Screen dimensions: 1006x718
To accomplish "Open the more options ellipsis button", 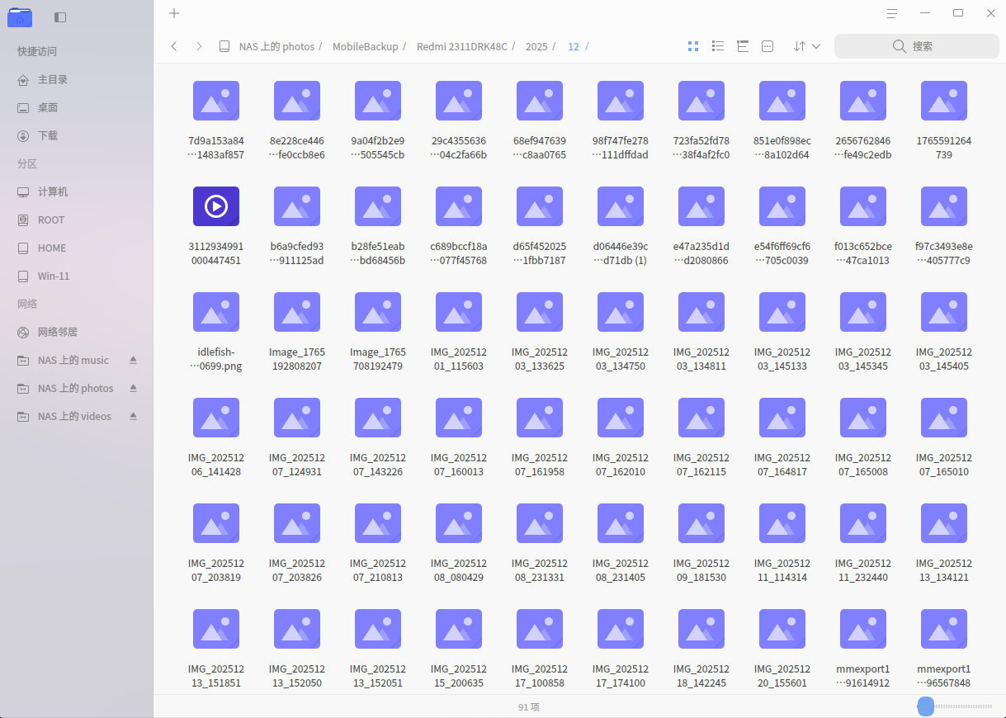I will (767, 46).
